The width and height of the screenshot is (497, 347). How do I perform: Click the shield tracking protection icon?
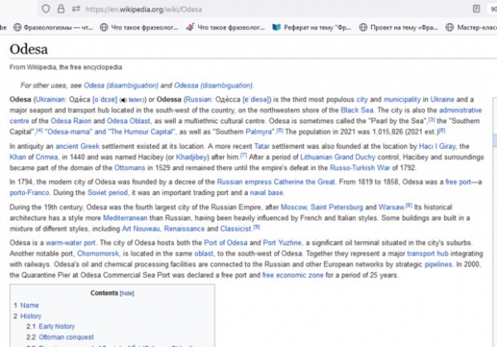47,8
